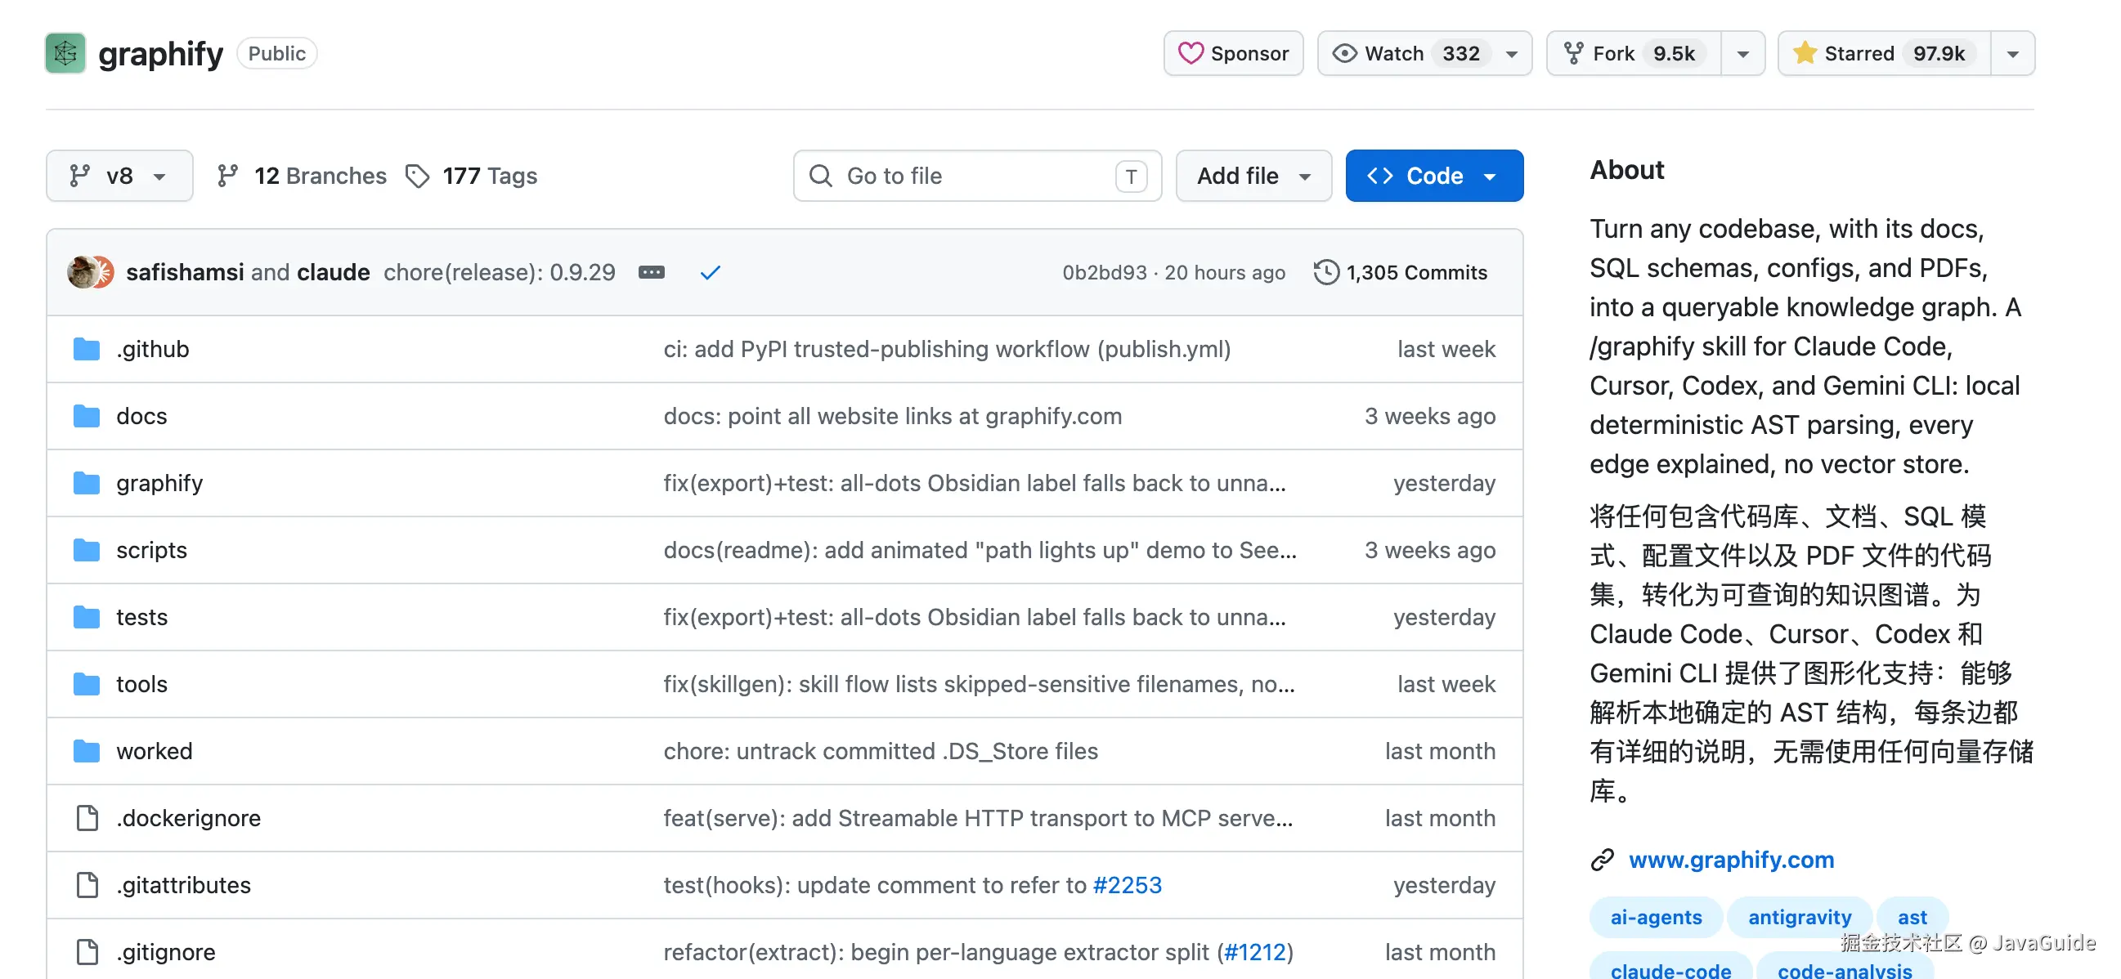The height and width of the screenshot is (979, 2121).
Task: Click the graphify repository title
Action: [x=160, y=54]
